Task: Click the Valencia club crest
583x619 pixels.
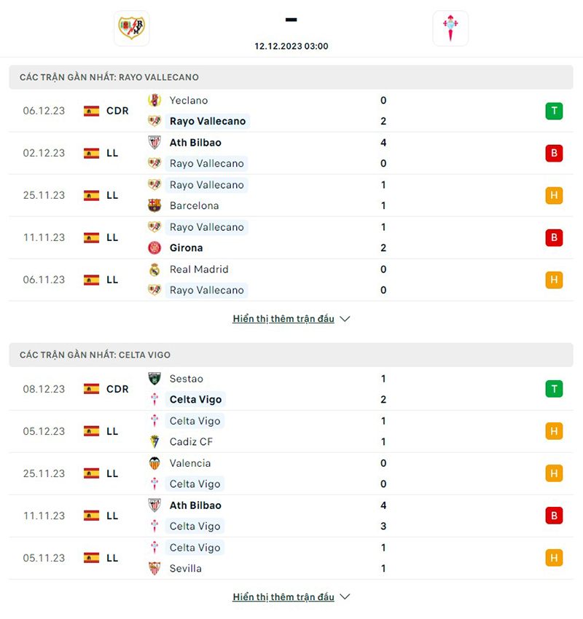Action: click(154, 463)
